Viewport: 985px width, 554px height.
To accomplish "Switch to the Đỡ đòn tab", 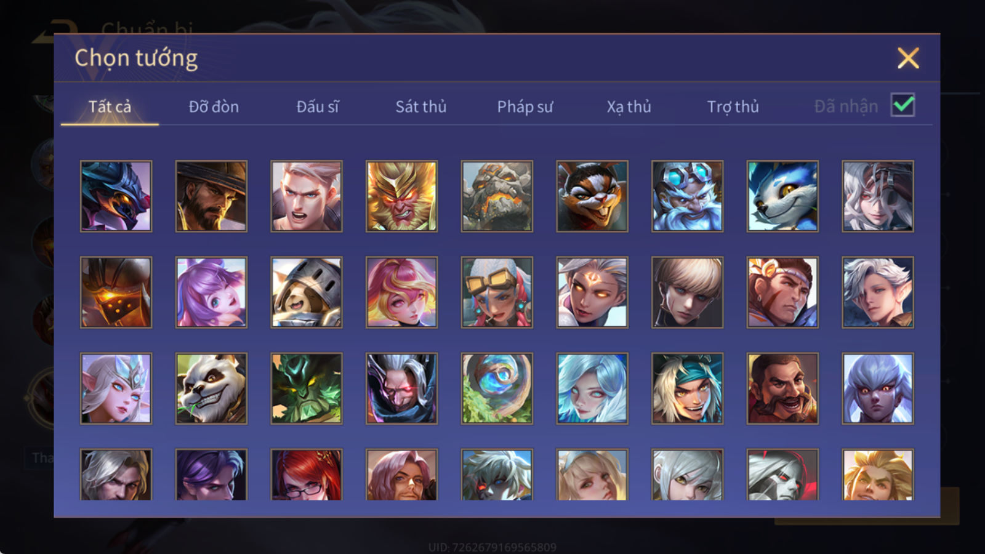I will (x=214, y=106).
